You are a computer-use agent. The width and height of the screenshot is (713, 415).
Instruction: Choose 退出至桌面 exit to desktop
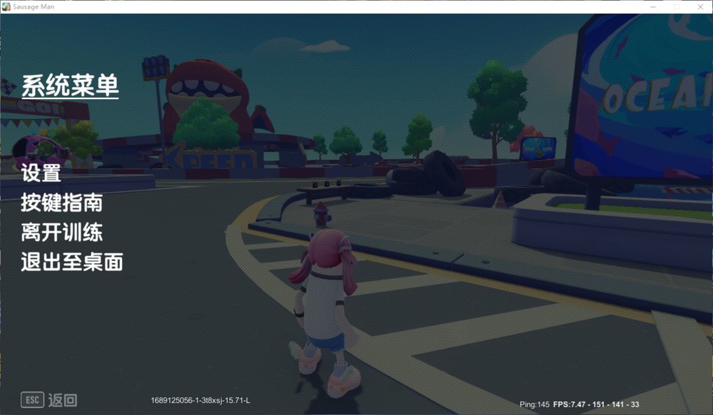[x=72, y=262]
